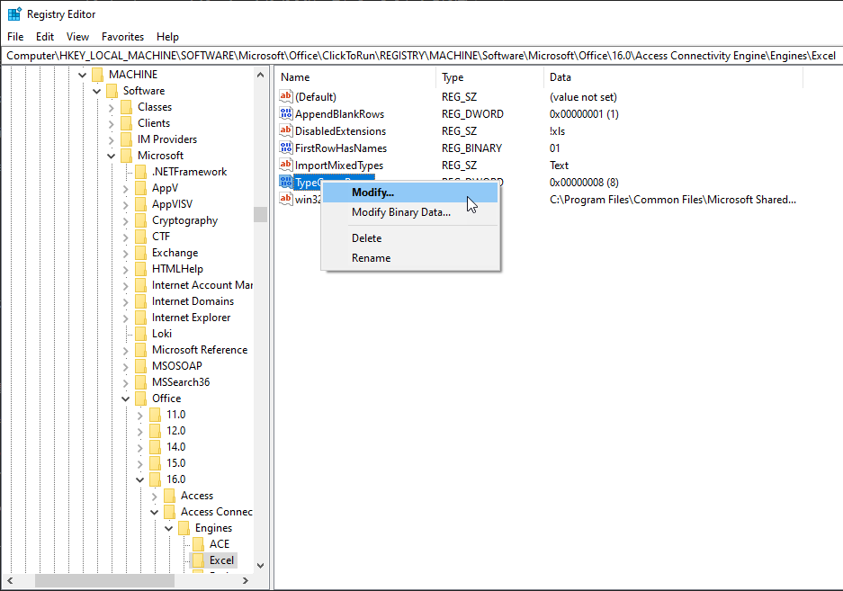Collapse the Microsoft tree node
Viewport: 843px width, 591px height.
tap(111, 155)
